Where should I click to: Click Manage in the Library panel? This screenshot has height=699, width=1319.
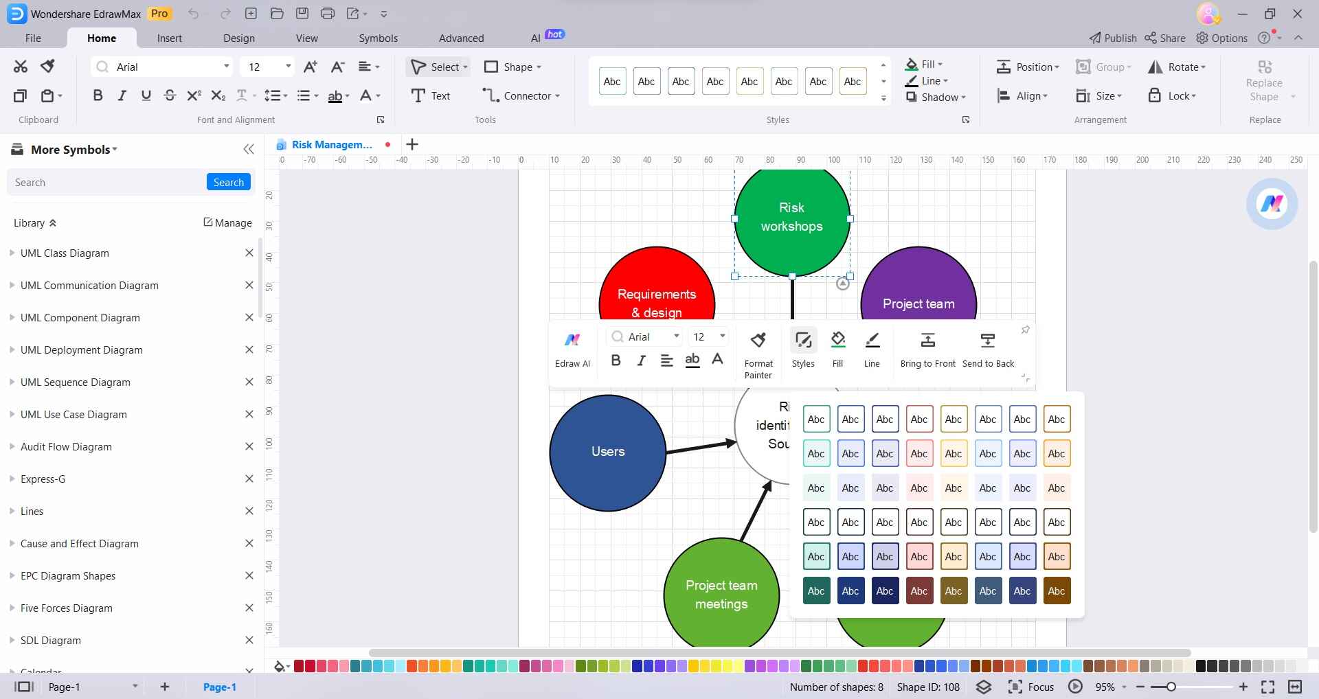pos(227,222)
